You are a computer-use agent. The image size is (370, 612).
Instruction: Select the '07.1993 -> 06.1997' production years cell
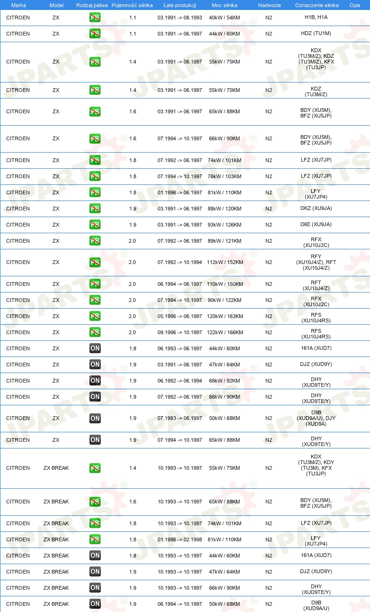tap(180, 418)
